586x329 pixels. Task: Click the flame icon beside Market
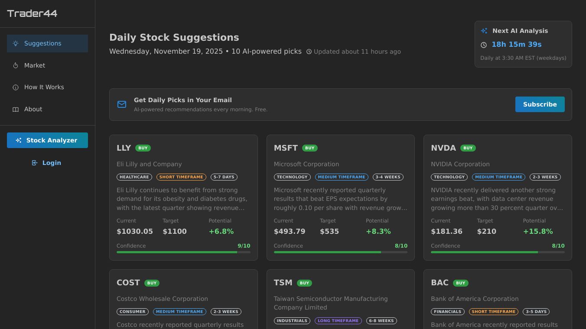pos(16,65)
